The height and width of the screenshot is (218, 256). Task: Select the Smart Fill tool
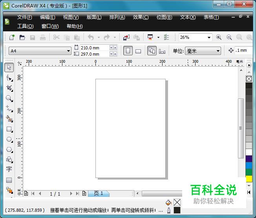(x=9, y=119)
